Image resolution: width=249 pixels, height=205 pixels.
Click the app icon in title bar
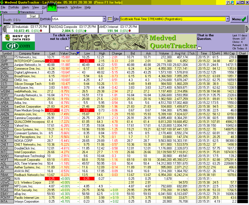click(2, 2)
